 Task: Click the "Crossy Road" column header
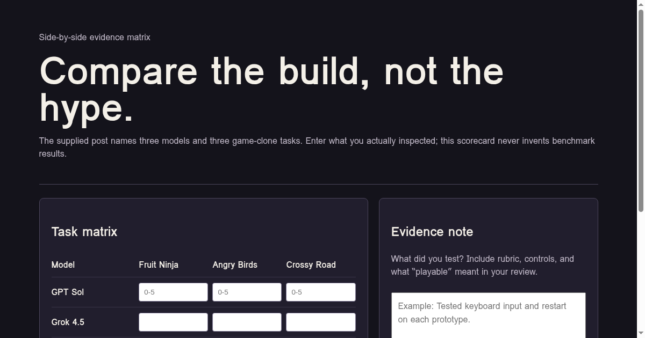(311, 264)
